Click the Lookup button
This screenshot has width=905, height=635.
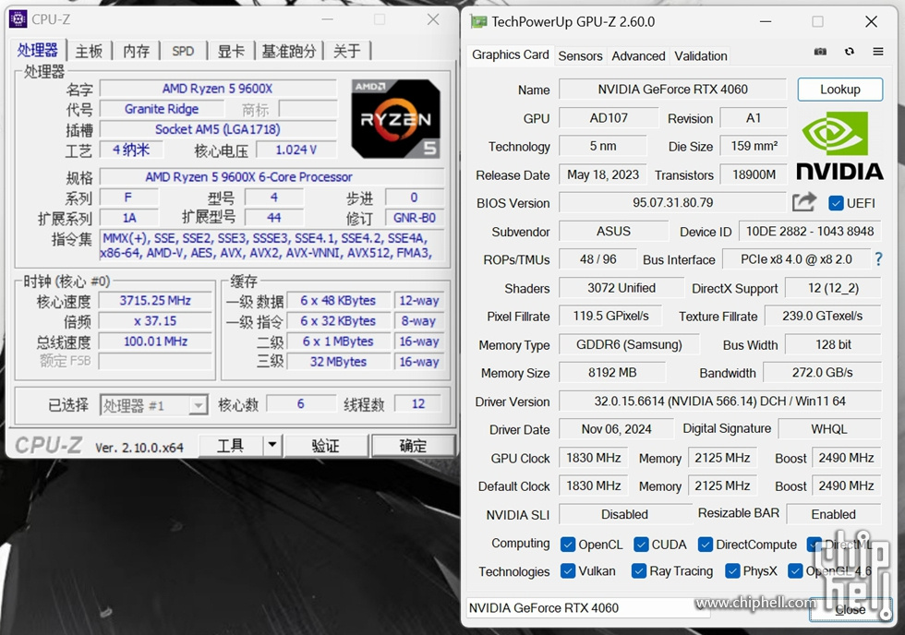tap(839, 90)
